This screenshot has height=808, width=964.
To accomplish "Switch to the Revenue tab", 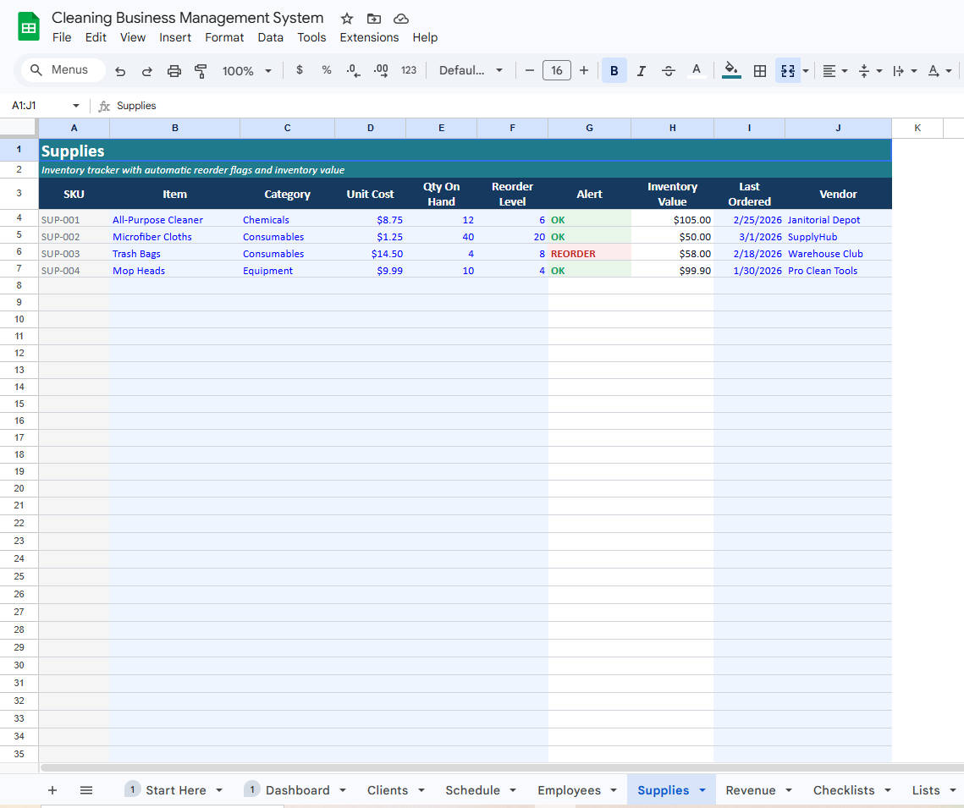I will [x=751, y=790].
